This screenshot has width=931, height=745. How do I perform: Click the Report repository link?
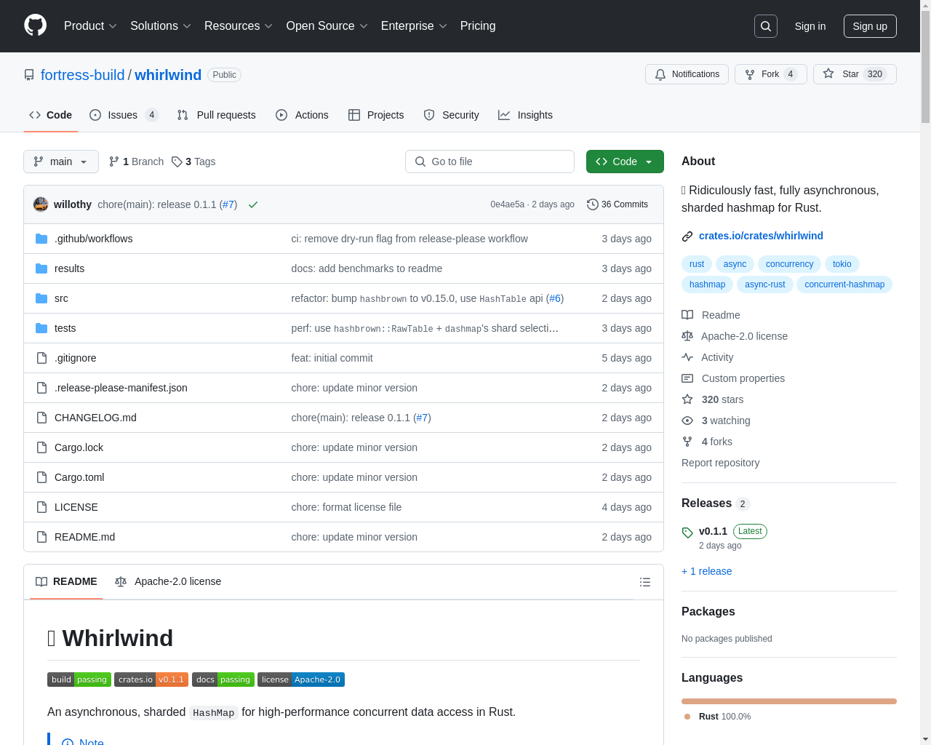click(720, 463)
